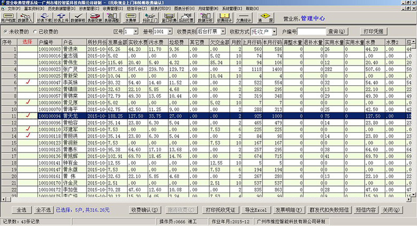Open 数据审核 checkmark toolbar icon
This screenshot has height=226, width=417.
(x=78, y=18)
